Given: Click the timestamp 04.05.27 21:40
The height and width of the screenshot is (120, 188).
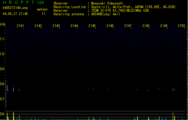Looking at the screenshot, I should tap(15, 14).
